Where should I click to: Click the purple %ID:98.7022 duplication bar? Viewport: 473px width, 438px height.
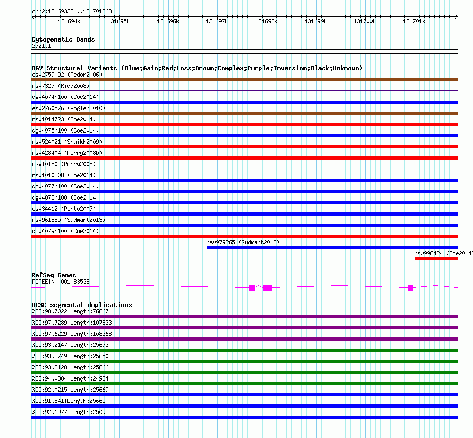click(244, 317)
